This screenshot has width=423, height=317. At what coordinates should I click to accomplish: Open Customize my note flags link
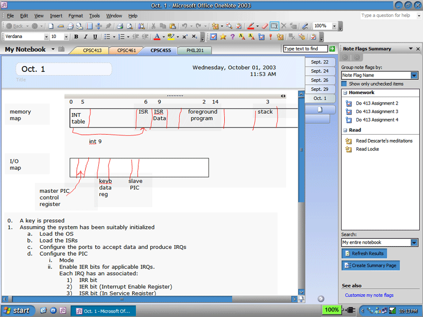pos(369,295)
